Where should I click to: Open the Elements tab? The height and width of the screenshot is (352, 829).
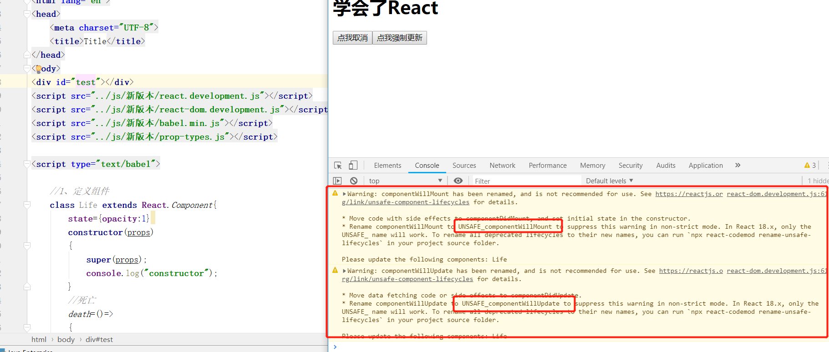click(x=387, y=166)
